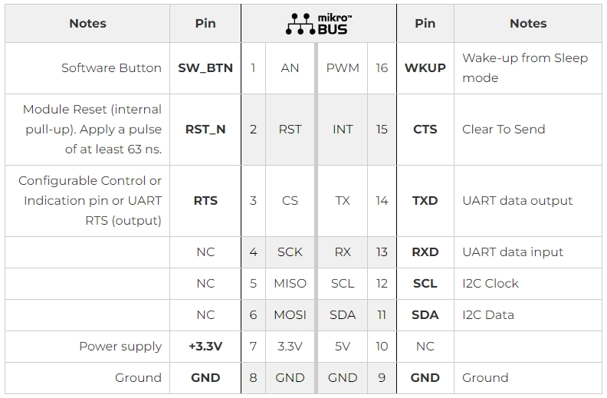This screenshot has height=398, width=607.
Task: Click the CTS pin label
Action: pos(425,129)
